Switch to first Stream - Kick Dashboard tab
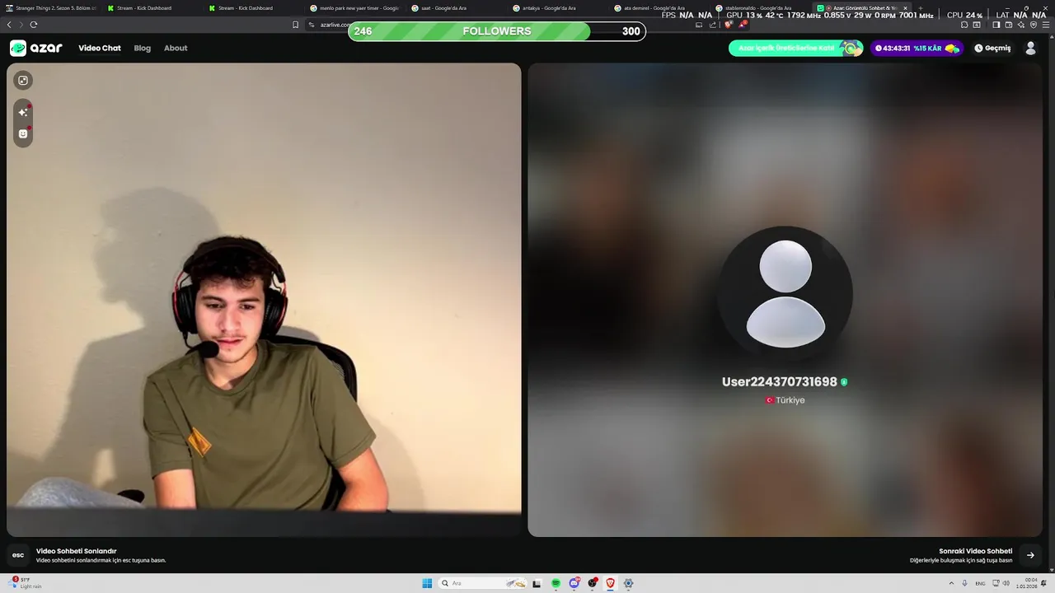Screen dimensions: 1055x593 click(150, 8)
